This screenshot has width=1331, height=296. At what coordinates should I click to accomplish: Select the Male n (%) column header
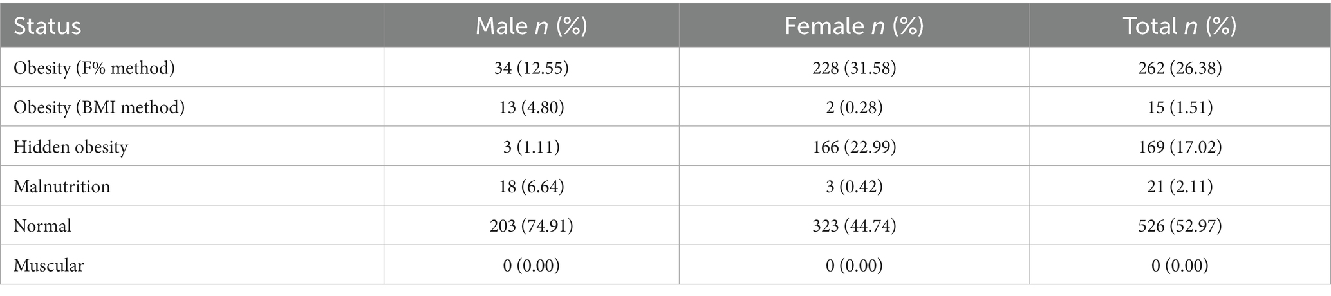tap(531, 26)
